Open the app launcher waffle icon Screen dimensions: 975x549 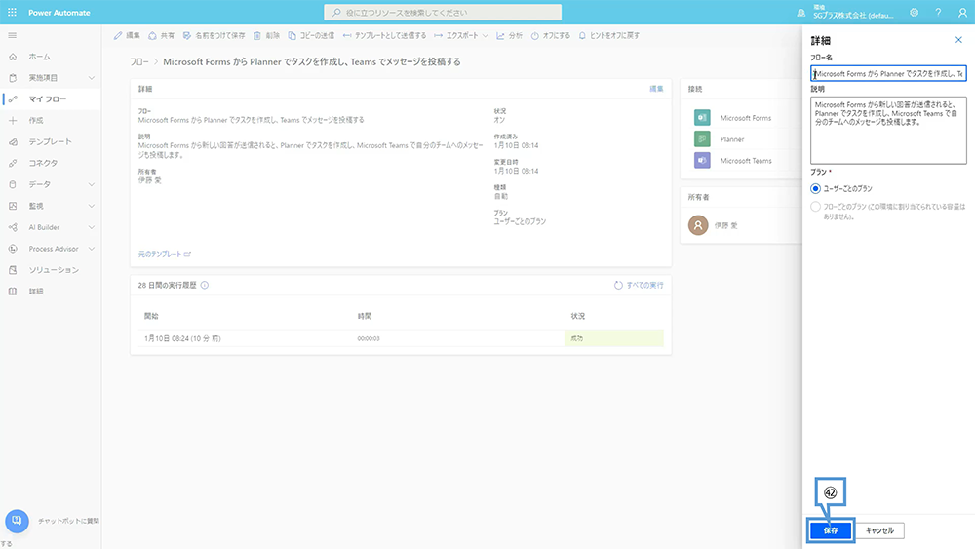point(12,13)
